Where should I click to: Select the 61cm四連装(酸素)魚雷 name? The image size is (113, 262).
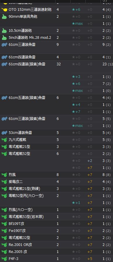pos(27,64)
